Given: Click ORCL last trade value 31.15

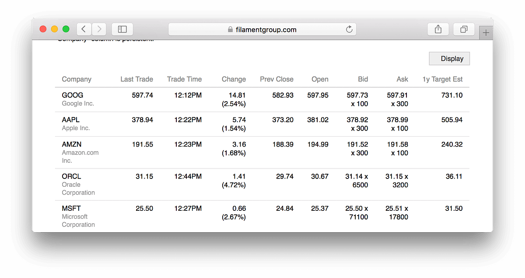Looking at the screenshot, I should pos(144,176).
